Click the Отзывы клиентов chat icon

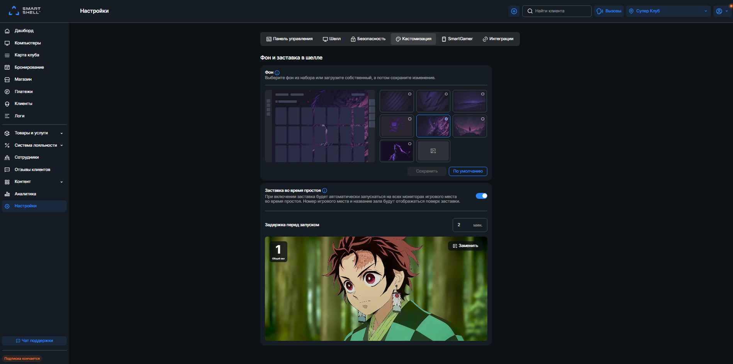(7, 170)
